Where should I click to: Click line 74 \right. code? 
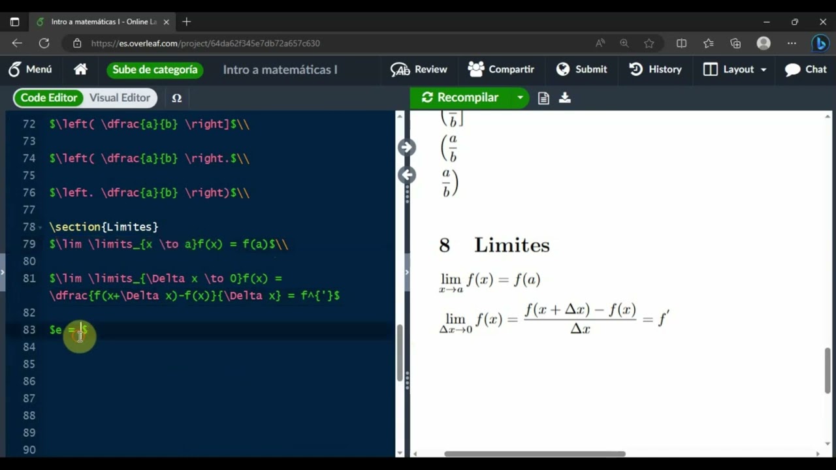(x=149, y=159)
